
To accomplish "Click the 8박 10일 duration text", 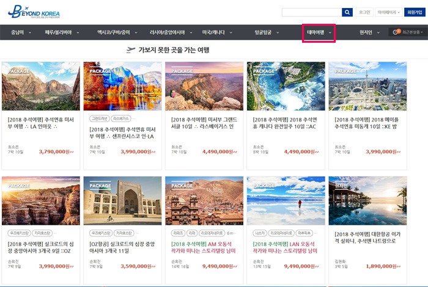I will 260,152.
